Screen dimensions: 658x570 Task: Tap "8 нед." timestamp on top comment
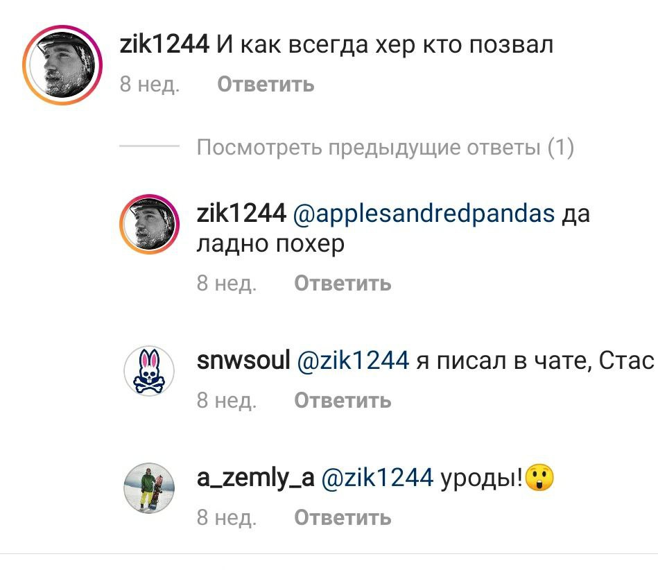click(x=149, y=84)
